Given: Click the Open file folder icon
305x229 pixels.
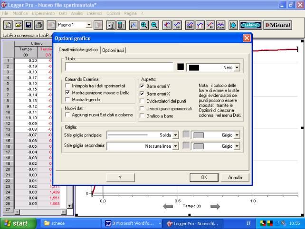Looking at the screenshot, I should pyautogui.click(x=18, y=25).
